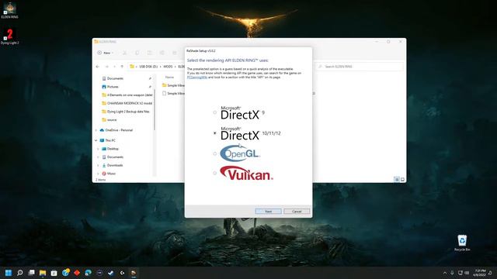Image resolution: width=497 pixels, height=279 pixels.
Task: Click the ReShade Setup taskbar icon
Action: (134, 273)
